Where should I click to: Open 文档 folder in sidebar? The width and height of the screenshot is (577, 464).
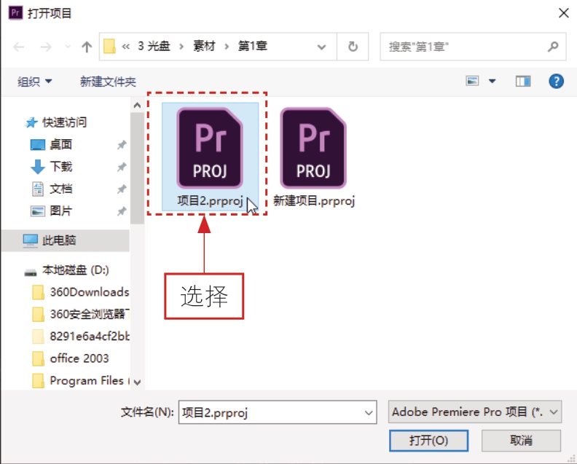pyautogui.click(x=52, y=189)
